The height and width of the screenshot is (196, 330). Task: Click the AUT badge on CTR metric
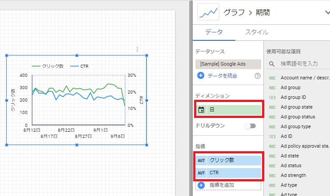[201, 172]
